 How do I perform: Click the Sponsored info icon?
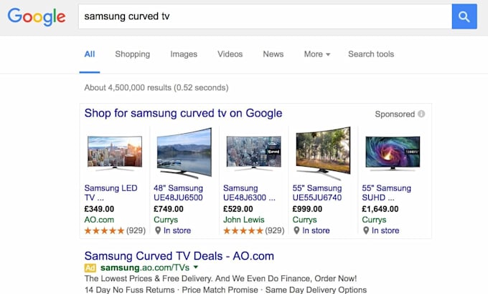[421, 114]
